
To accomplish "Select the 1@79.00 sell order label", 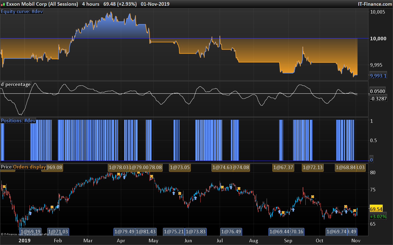I will point(139,167).
